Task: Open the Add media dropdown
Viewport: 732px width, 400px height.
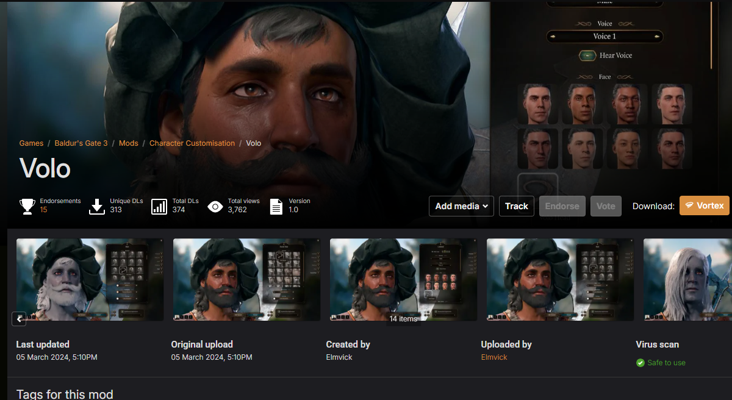Action: pyautogui.click(x=461, y=206)
